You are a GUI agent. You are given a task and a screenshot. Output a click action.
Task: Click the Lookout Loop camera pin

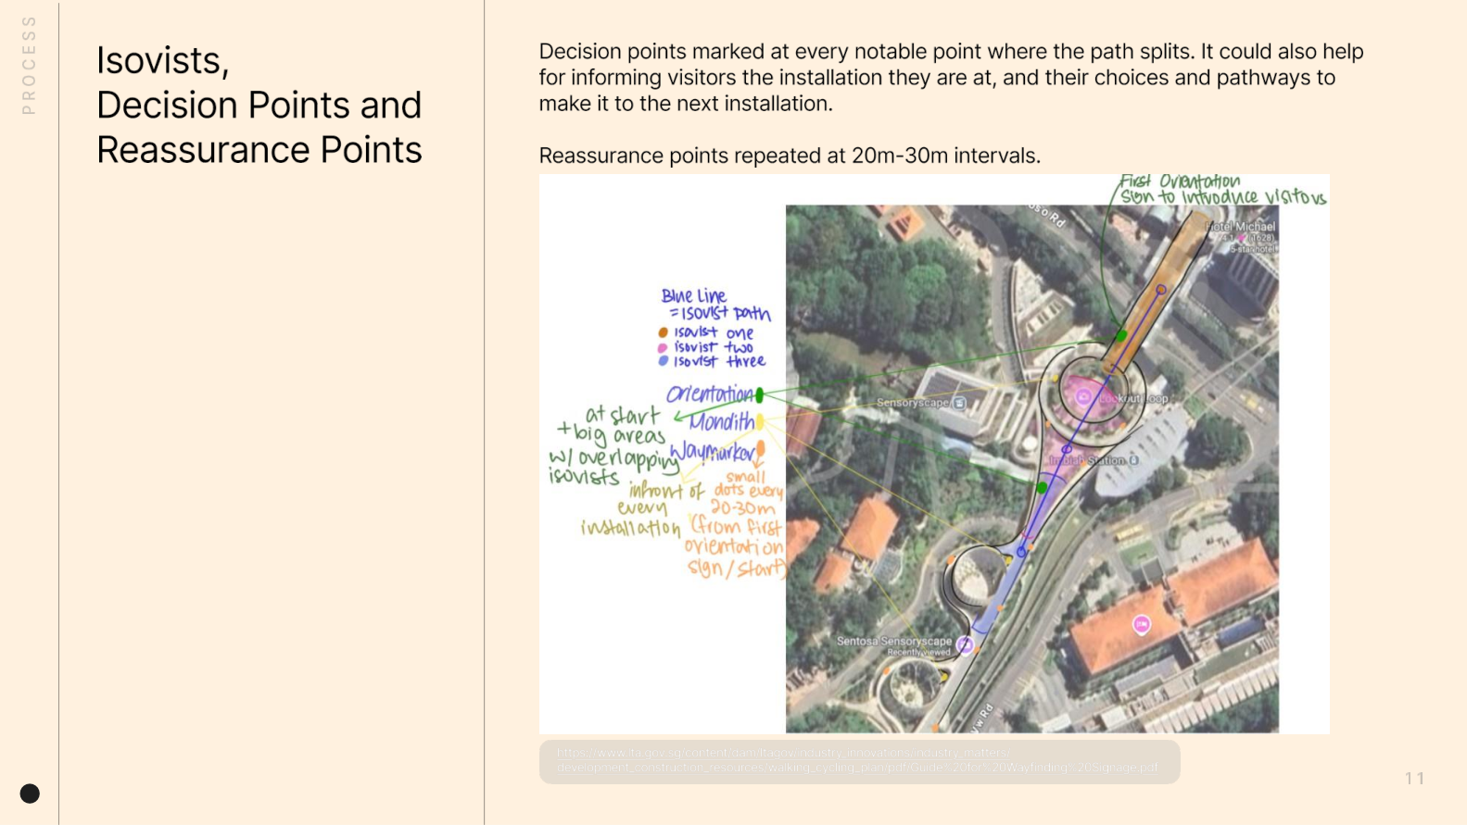1082,397
